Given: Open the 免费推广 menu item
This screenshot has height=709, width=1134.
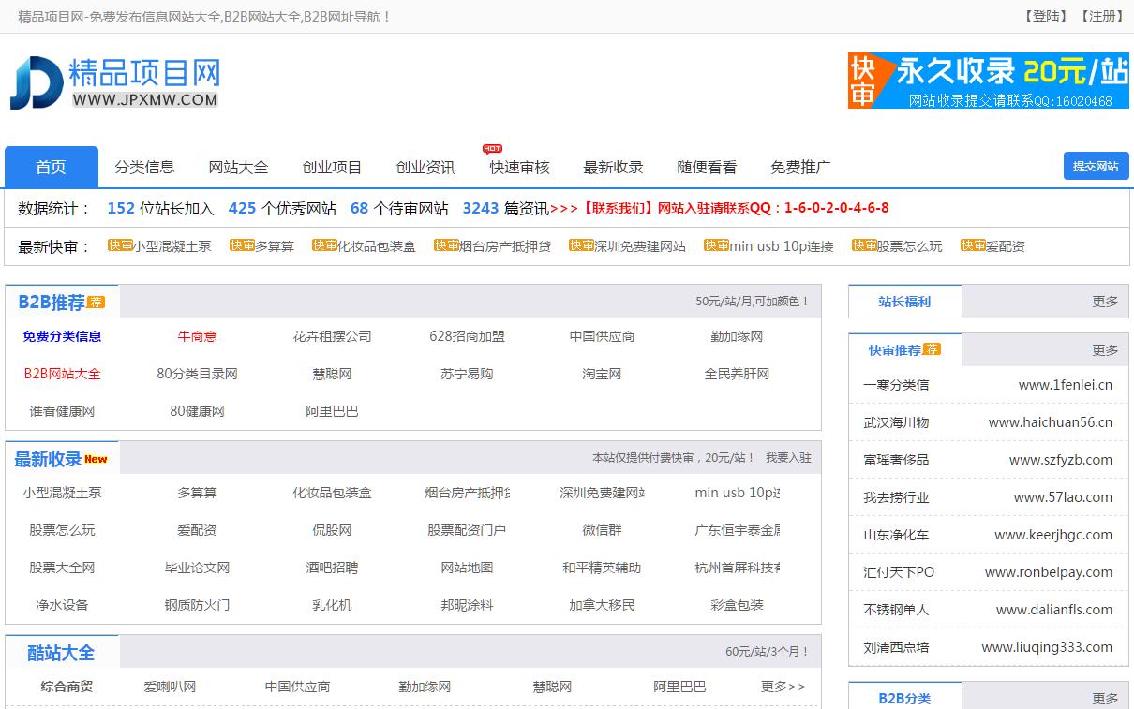Looking at the screenshot, I should (800, 167).
